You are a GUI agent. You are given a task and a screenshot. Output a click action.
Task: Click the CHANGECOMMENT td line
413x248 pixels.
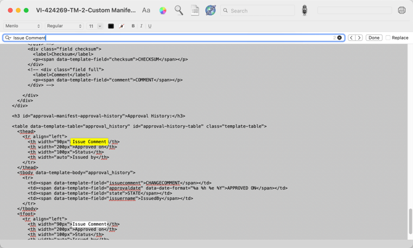pyautogui.click(x=120, y=183)
